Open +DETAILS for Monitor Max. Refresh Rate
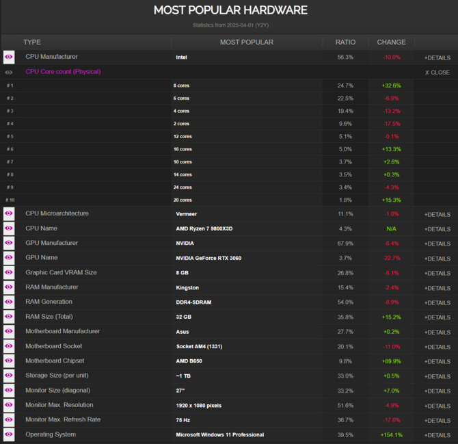Image resolution: width=458 pixels, height=444 pixels. coord(437,421)
